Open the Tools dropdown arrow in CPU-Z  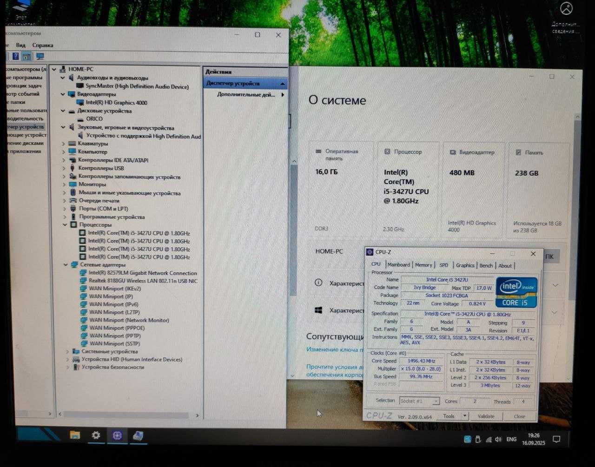[x=465, y=416]
